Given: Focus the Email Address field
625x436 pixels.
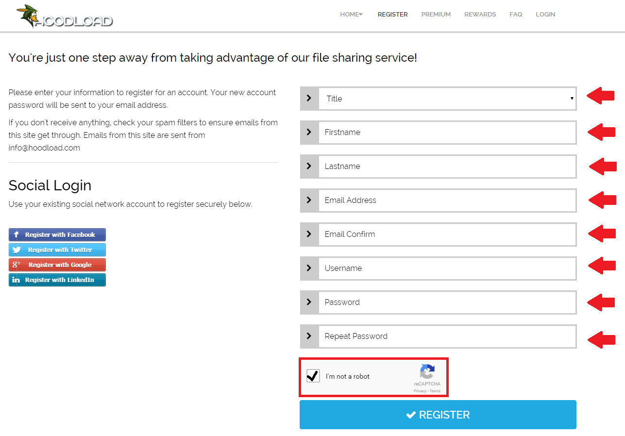Looking at the screenshot, I should [447, 201].
